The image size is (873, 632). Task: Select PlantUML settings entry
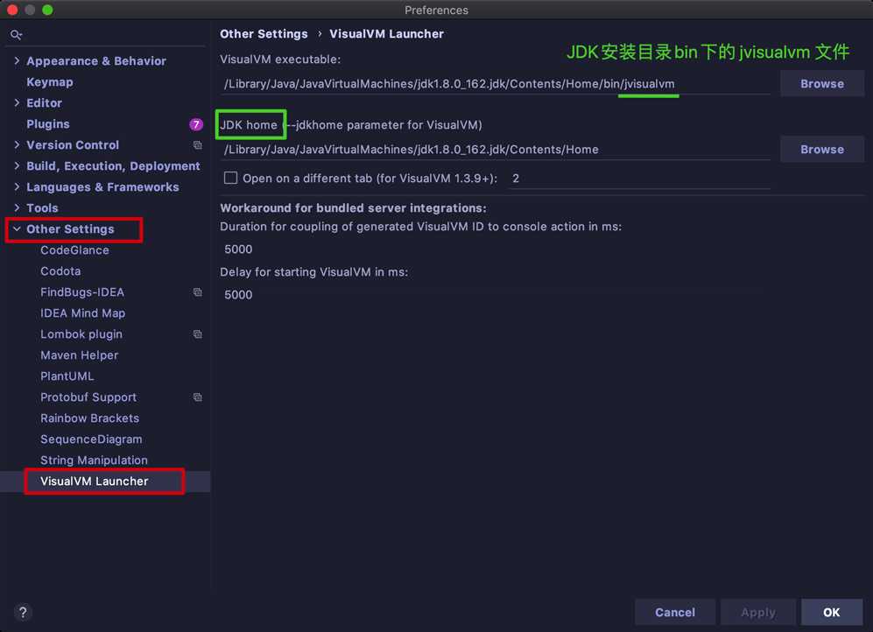point(67,376)
